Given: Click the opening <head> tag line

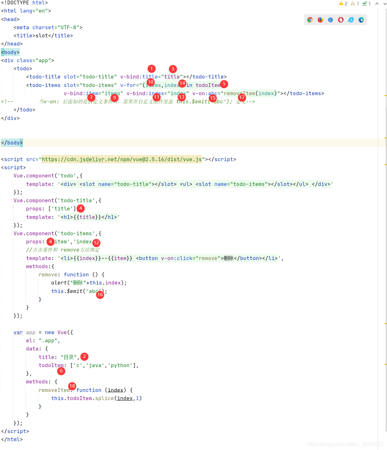Looking at the screenshot, I should 10,19.
